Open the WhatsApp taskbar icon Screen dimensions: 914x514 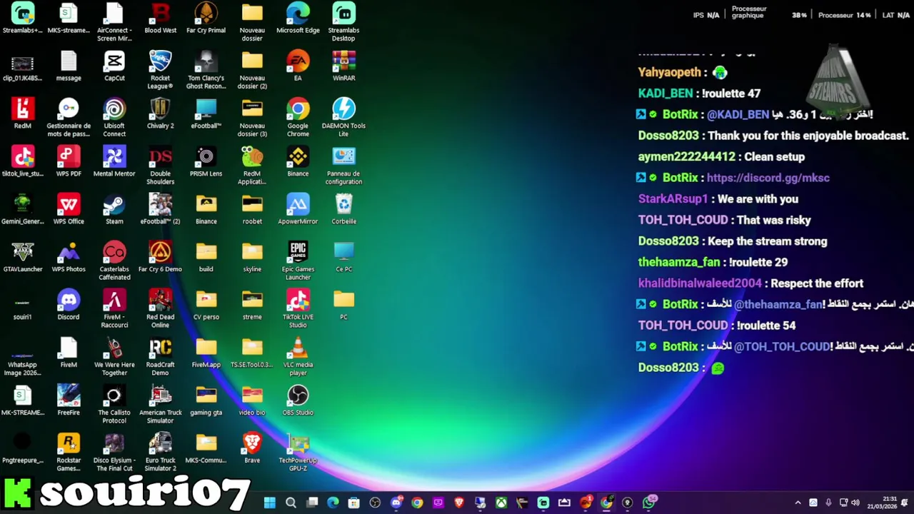point(649,503)
